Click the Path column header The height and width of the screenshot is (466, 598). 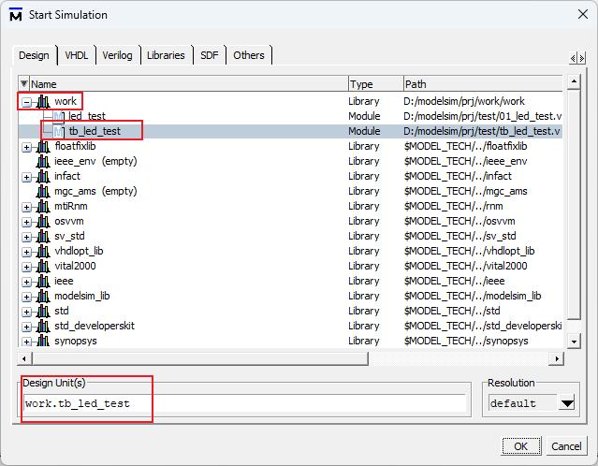coord(483,84)
